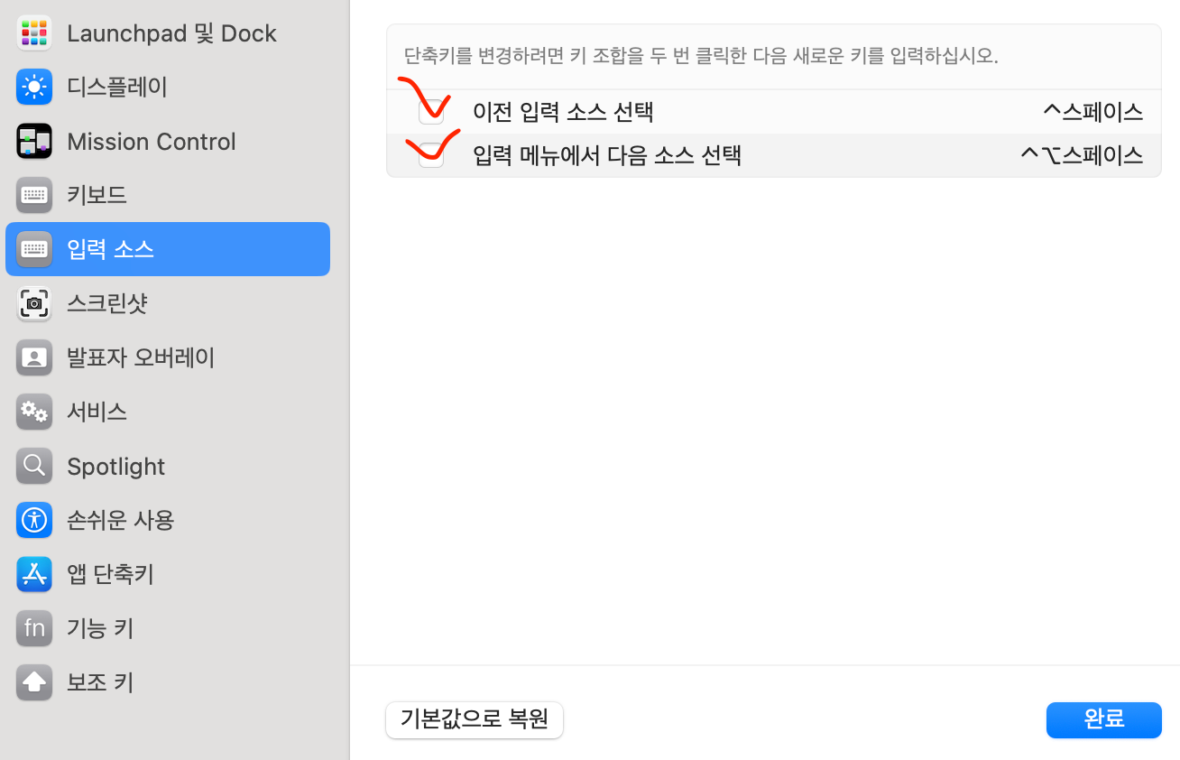Click the 스크린샷 camera icon

34,303
